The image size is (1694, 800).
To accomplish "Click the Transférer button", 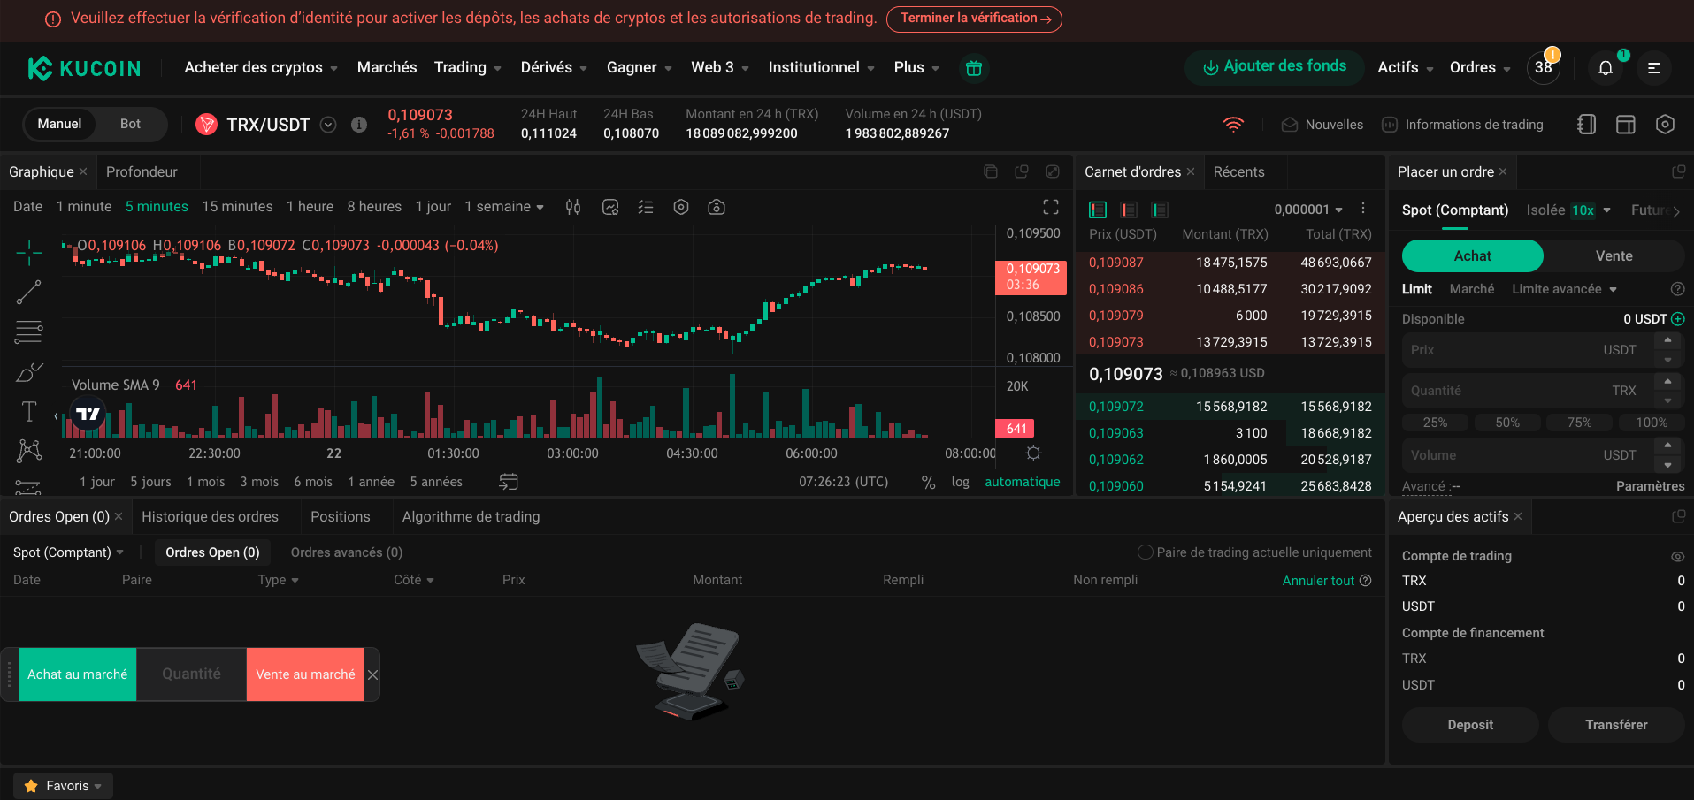I will point(1616,725).
